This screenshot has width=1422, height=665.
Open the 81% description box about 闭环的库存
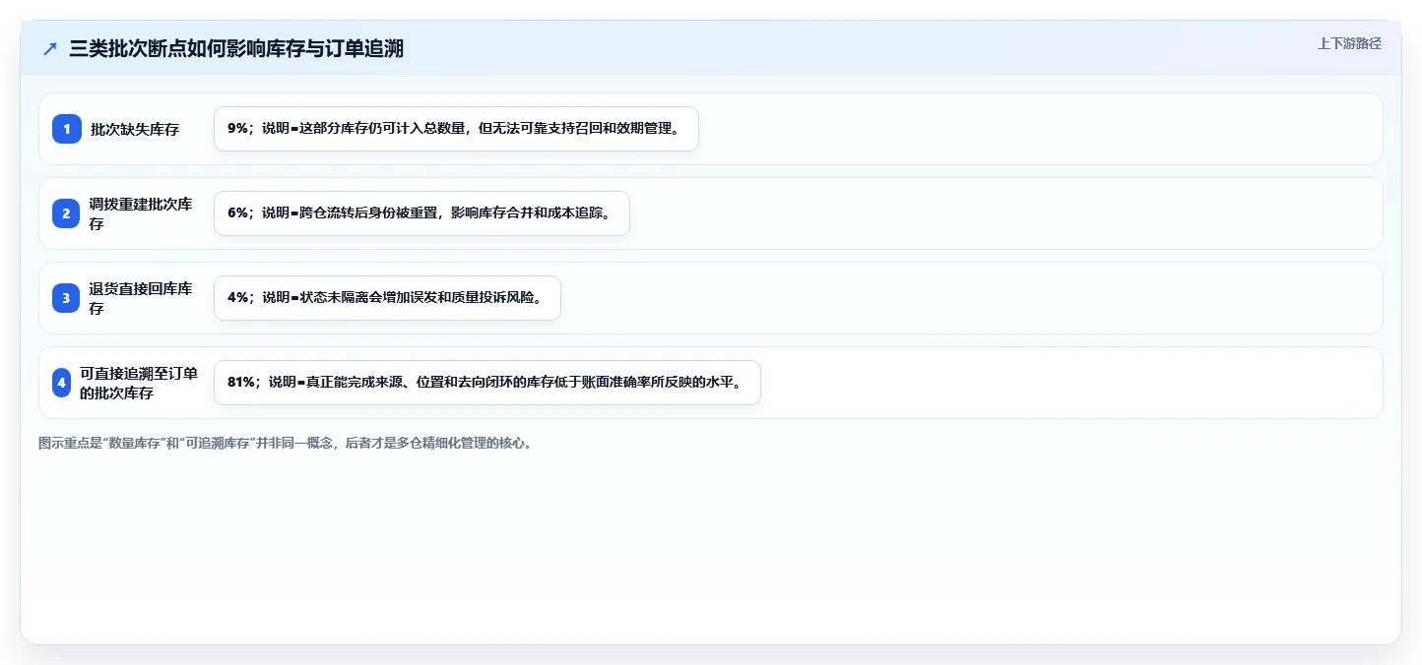click(487, 383)
